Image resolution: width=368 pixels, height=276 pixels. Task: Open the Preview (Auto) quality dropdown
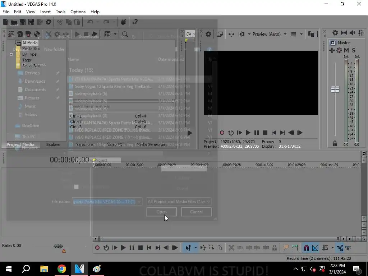[285, 34]
